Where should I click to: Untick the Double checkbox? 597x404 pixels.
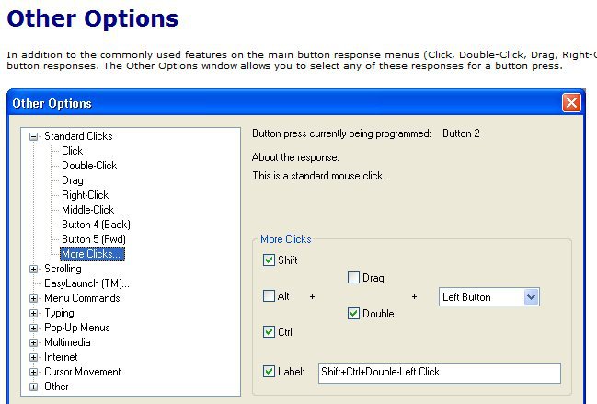tap(353, 314)
